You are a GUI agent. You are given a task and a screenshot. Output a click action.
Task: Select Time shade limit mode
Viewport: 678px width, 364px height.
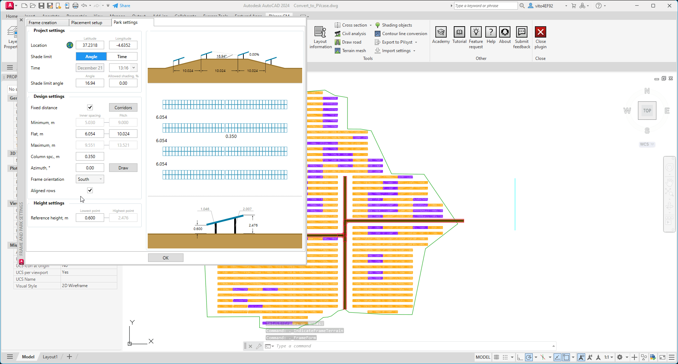coord(122,56)
